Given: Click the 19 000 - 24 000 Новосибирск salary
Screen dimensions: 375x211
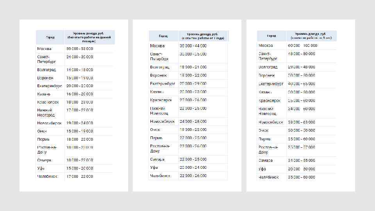Looking at the screenshot, I should (x=80, y=123).
